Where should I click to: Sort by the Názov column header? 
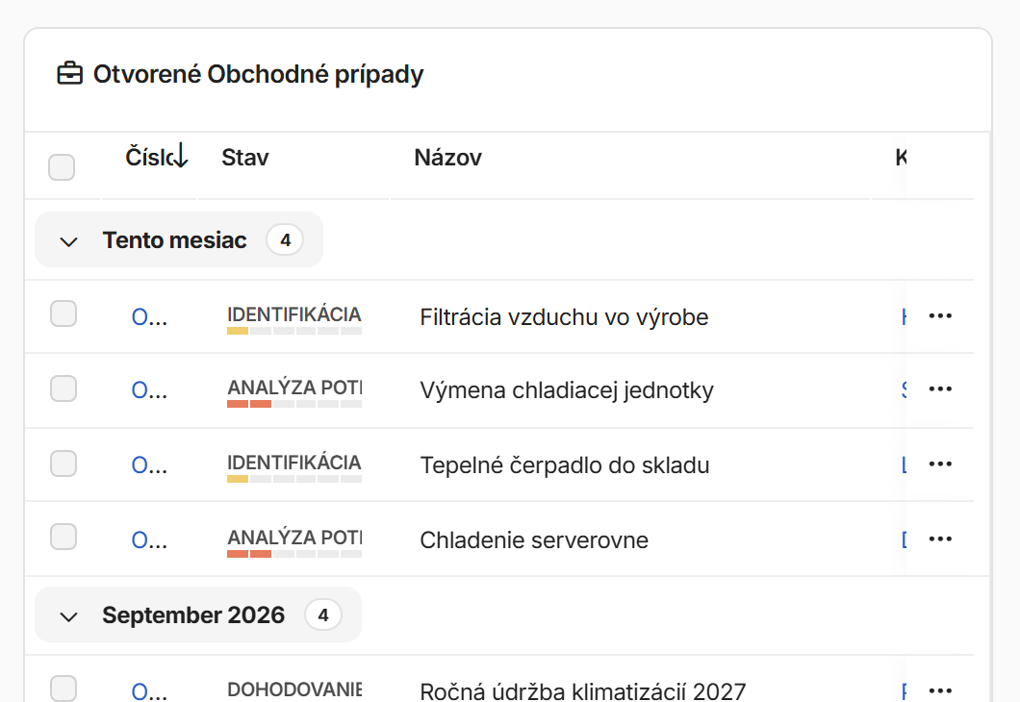click(447, 158)
